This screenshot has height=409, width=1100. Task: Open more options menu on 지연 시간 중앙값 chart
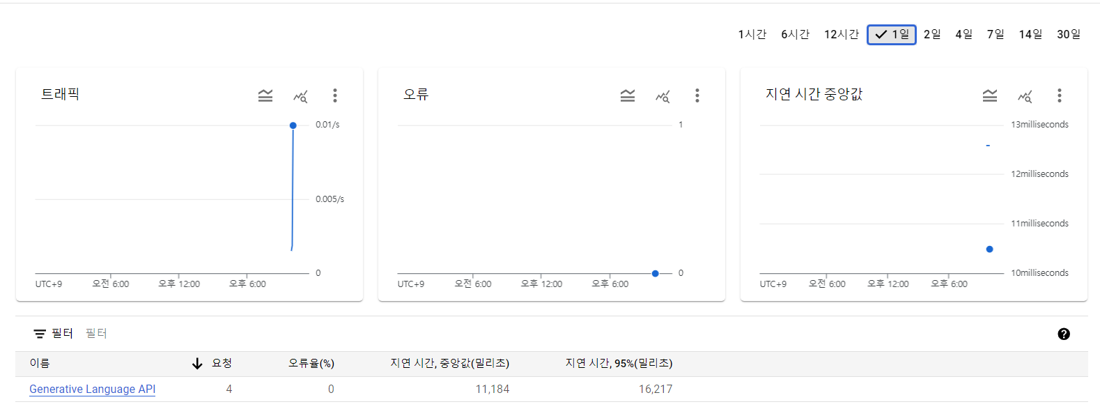tap(1060, 95)
